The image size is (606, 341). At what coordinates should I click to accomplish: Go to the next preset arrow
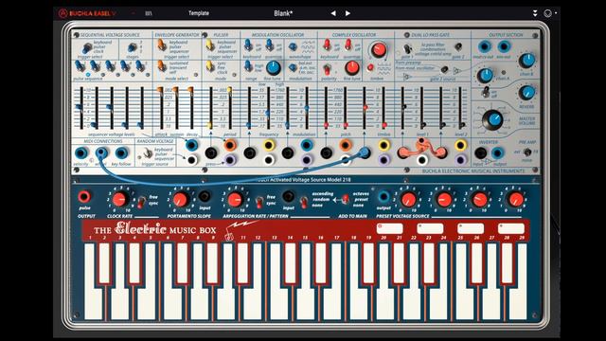pyautogui.click(x=348, y=13)
